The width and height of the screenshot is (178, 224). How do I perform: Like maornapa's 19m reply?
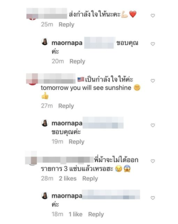click(x=153, y=125)
